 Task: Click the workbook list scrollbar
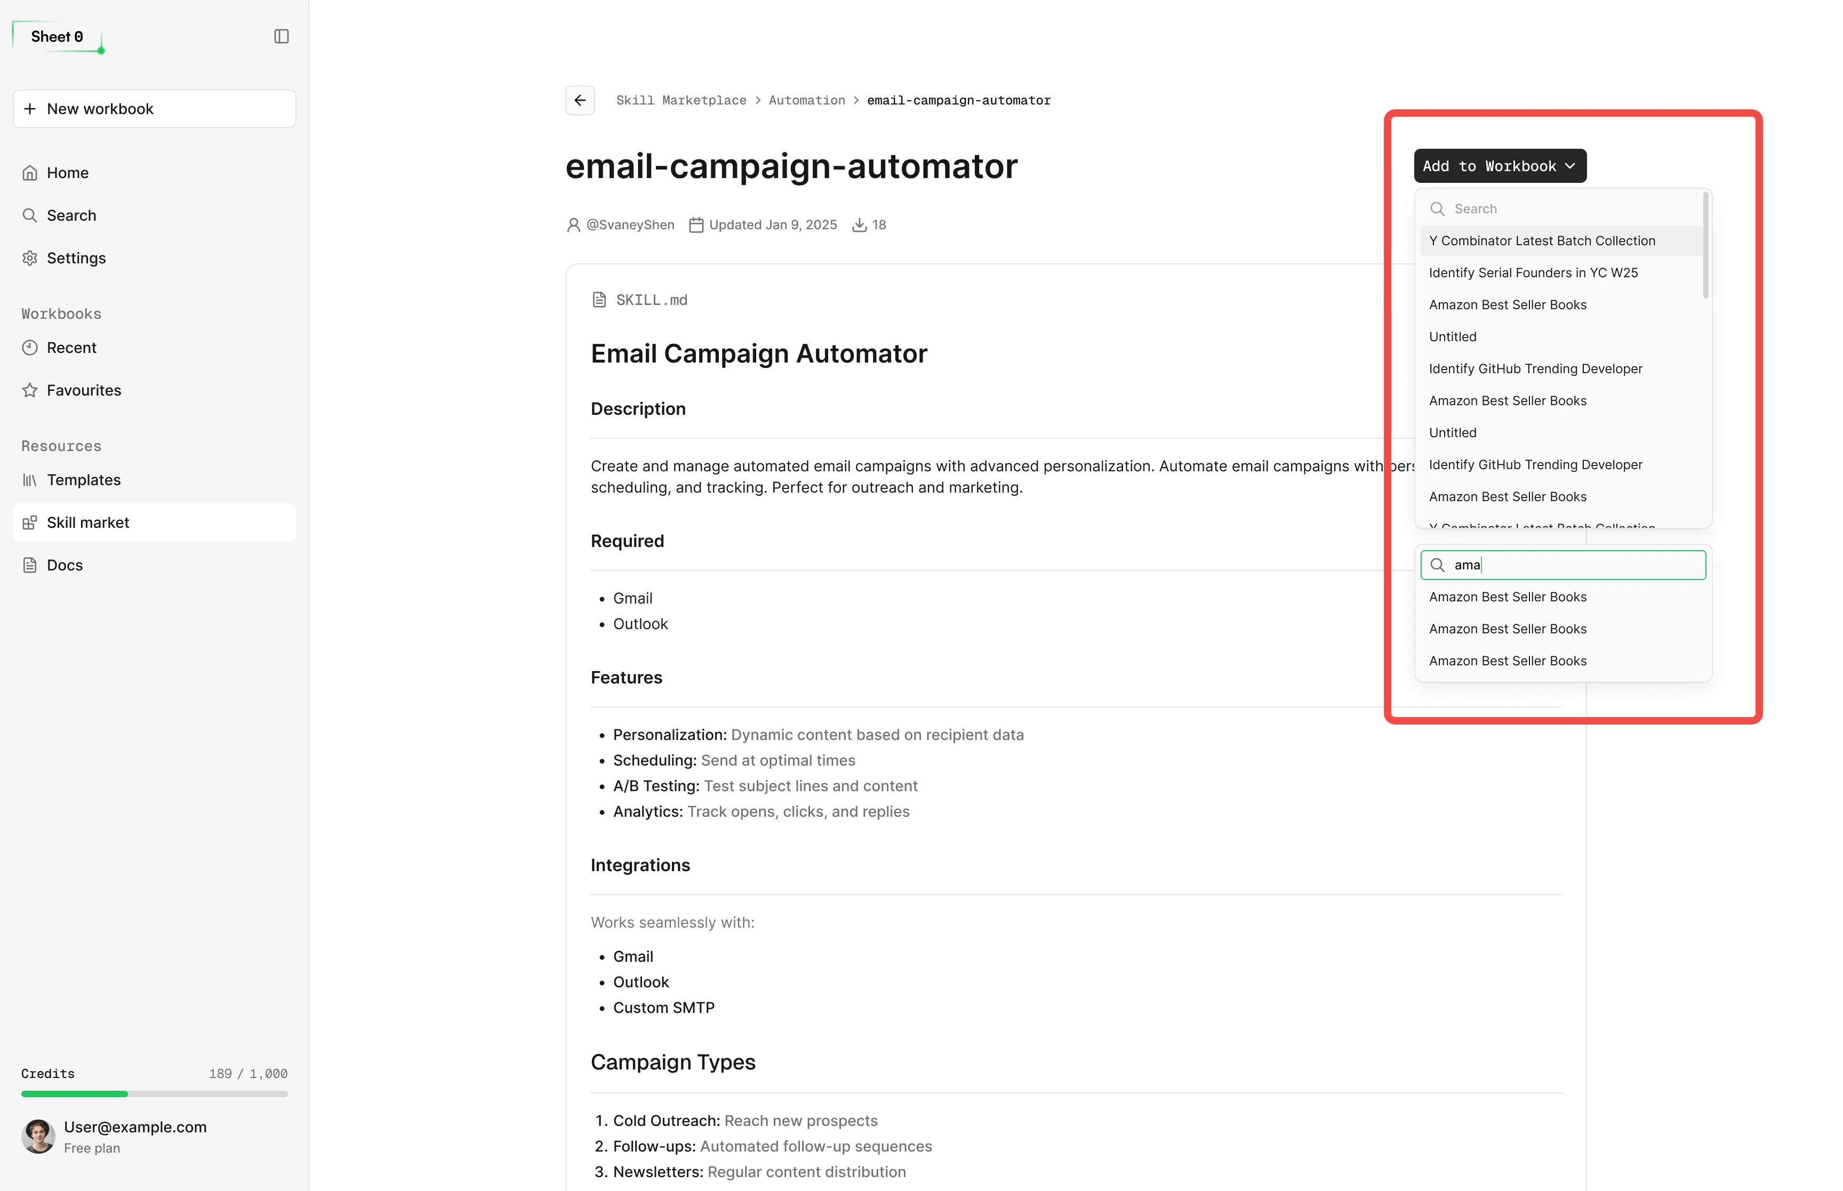point(1705,246)
